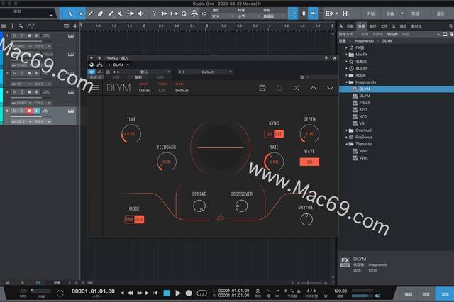The width and height of the screenshot is (454, 302).
Task: Collapse the Thenatan folder
Action: 346,144
